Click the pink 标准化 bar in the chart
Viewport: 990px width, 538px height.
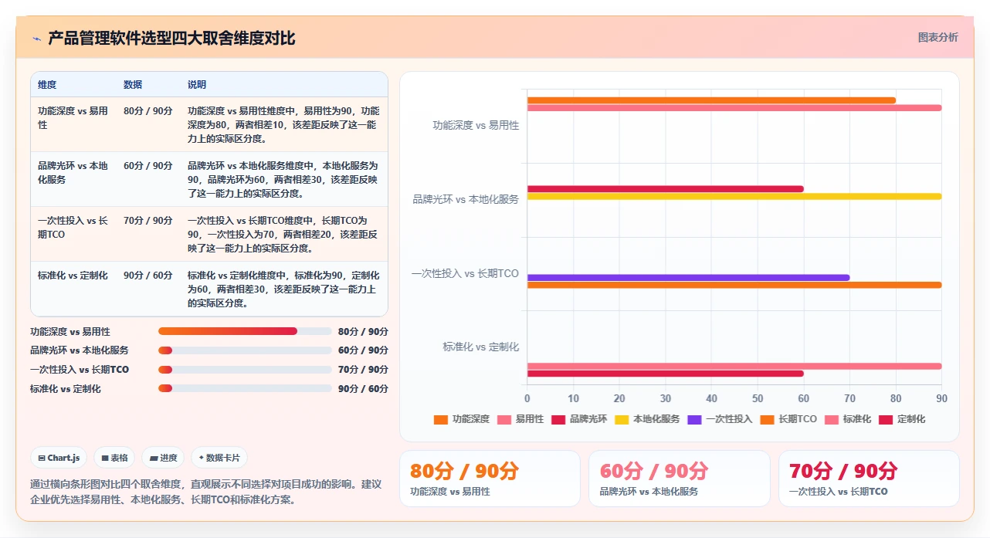[x=734, y=366]
